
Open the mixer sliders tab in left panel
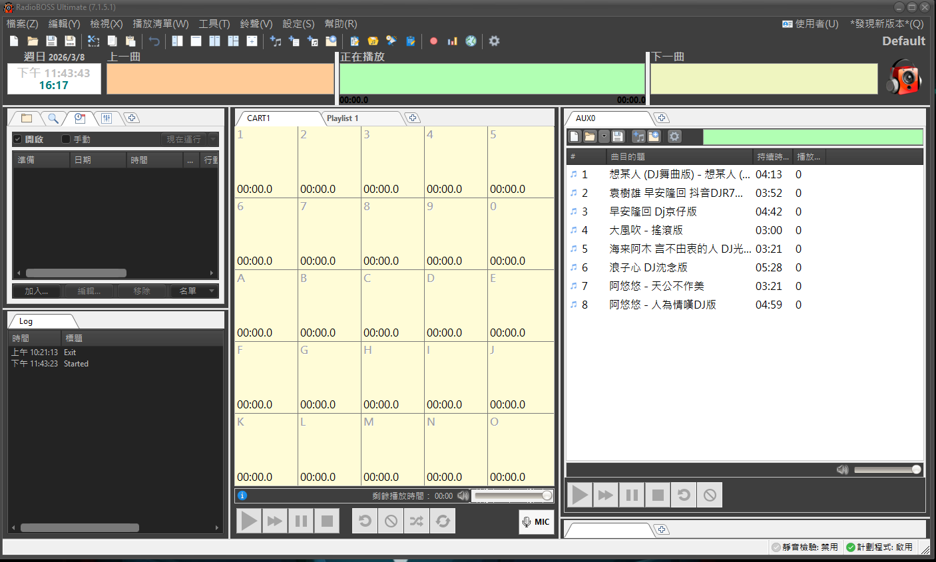point(107,118)
